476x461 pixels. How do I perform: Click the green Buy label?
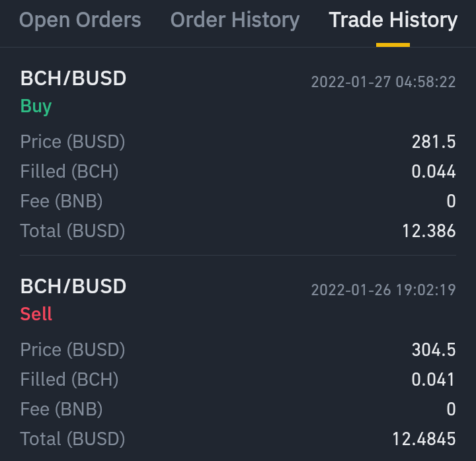click(36, 106)
